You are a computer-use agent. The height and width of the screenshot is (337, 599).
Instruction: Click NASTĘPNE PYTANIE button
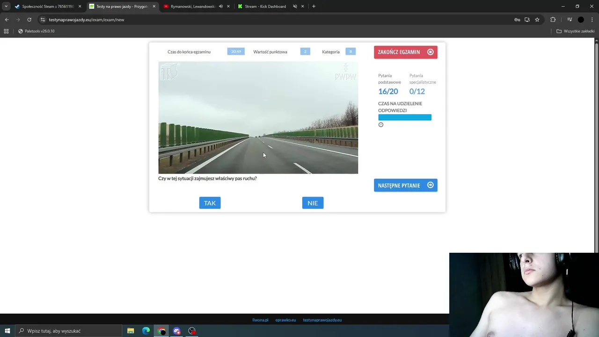tap(406, 185)
